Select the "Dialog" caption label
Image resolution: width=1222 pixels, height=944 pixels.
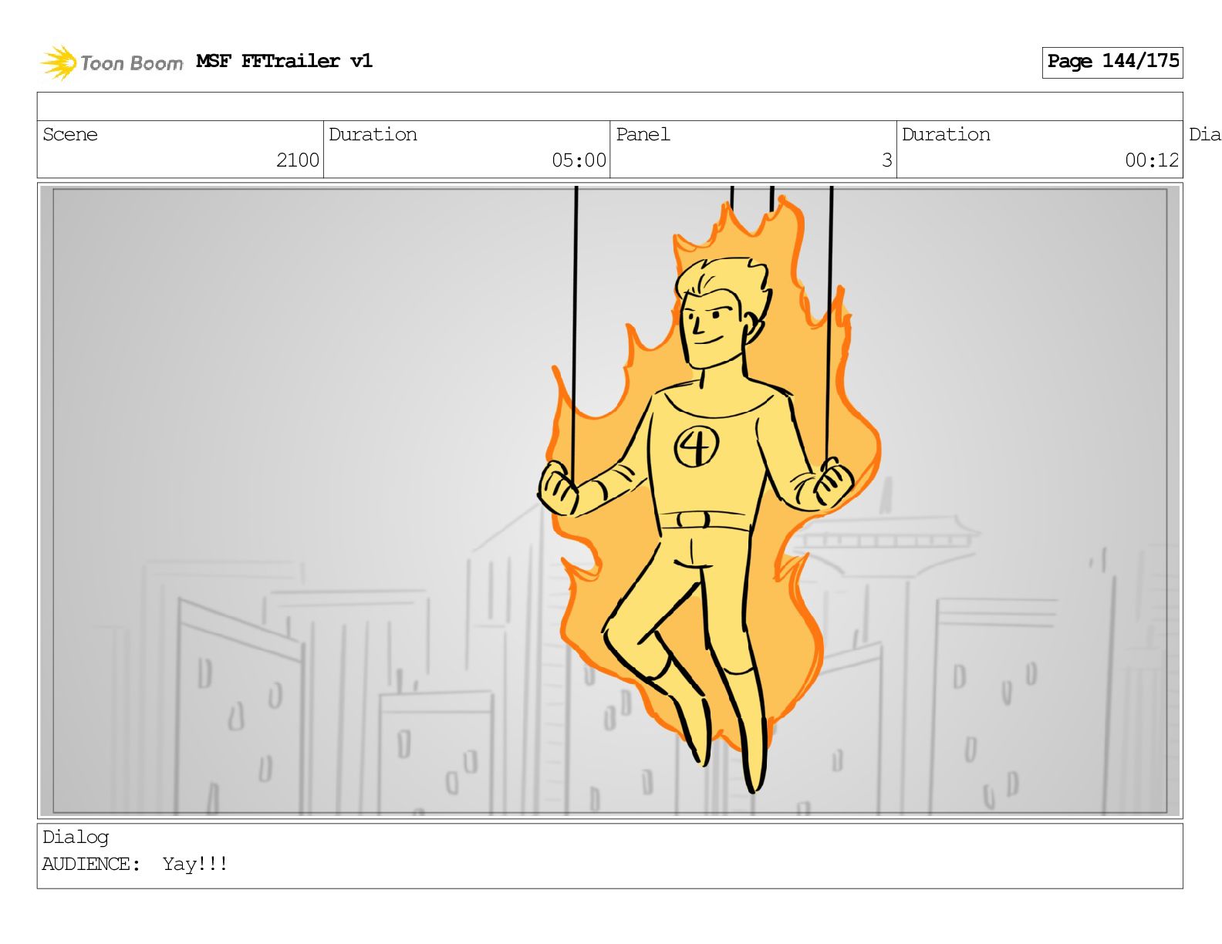coord(76,838)
